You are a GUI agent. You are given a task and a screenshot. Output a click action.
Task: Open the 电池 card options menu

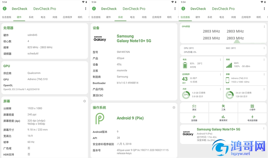tap(220, 60)
